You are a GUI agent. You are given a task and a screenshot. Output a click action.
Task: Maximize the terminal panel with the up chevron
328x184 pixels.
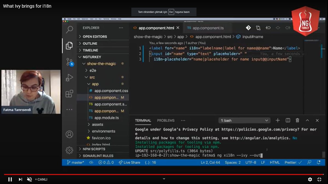307,120
